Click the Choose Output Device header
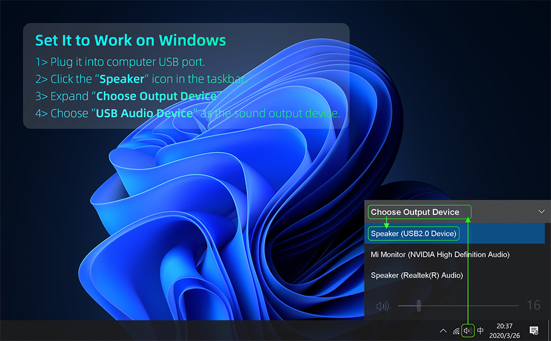551x341 pixels. [x=415, y=212]
